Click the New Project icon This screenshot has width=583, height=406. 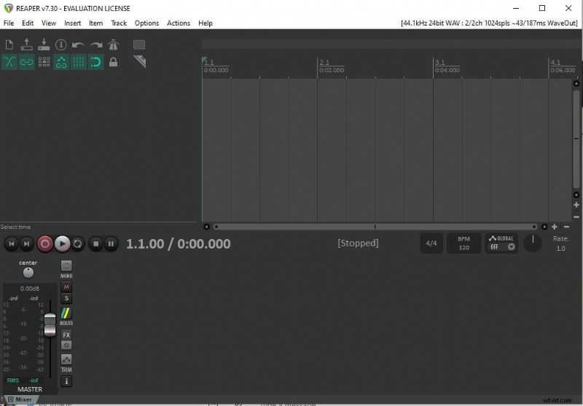pyautogui.click(x=9, y=45)
